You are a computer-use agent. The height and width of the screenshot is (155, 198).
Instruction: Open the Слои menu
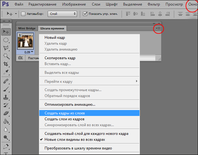click(96, 4)
